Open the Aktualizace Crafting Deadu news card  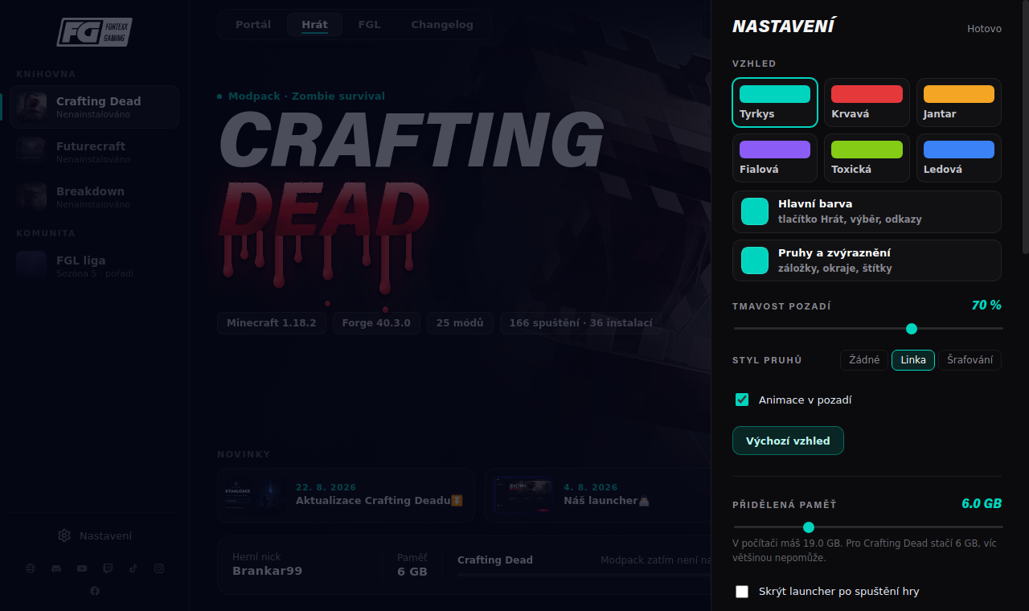pos(346,495)
